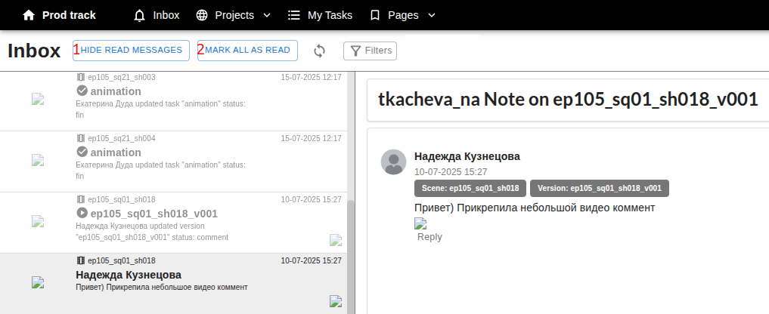Click the author name Надежда Кузнецова in note
Screen dimensions: 769x314
point(467,156)
